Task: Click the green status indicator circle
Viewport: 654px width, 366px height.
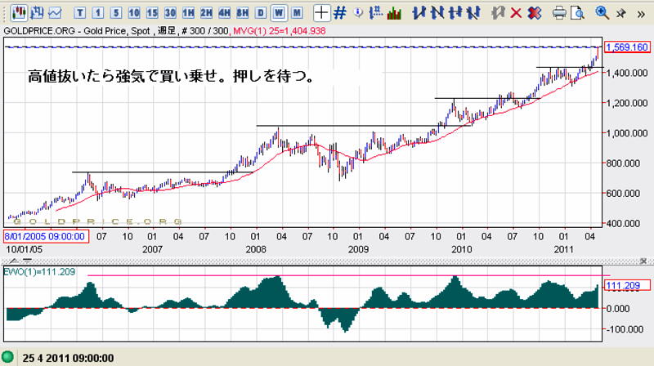Action: tap(8, 358)
